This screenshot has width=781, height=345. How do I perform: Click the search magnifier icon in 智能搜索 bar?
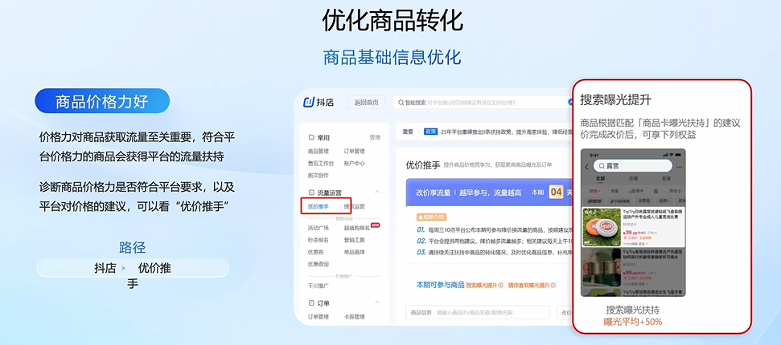[397, 103]
